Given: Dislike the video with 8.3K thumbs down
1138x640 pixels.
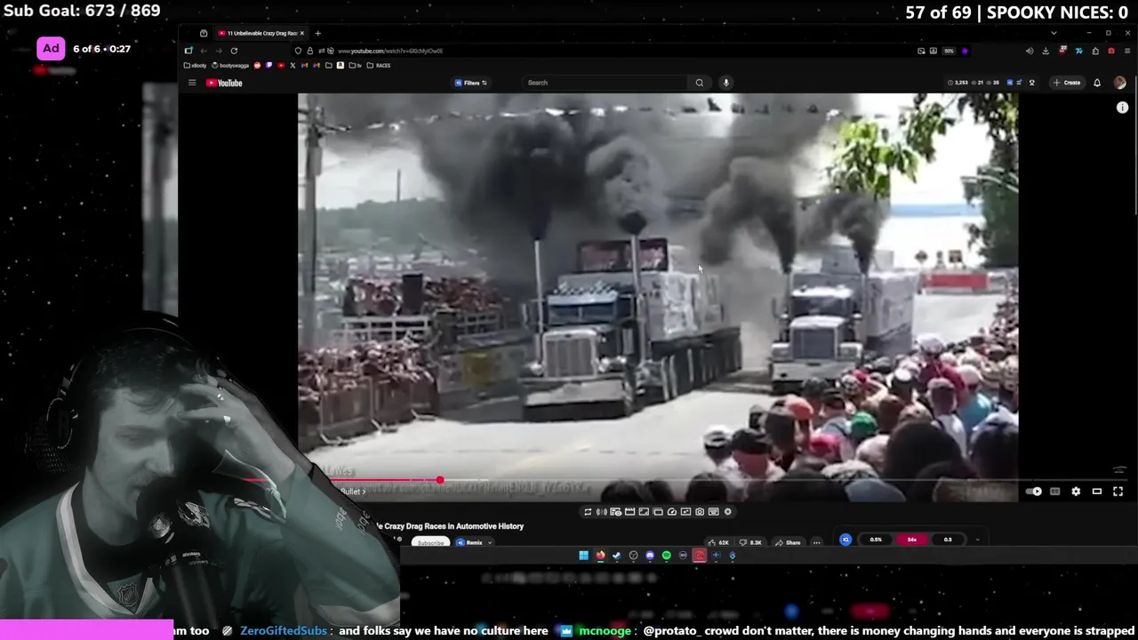Looking at the screenshot, I should coord(752,542).
